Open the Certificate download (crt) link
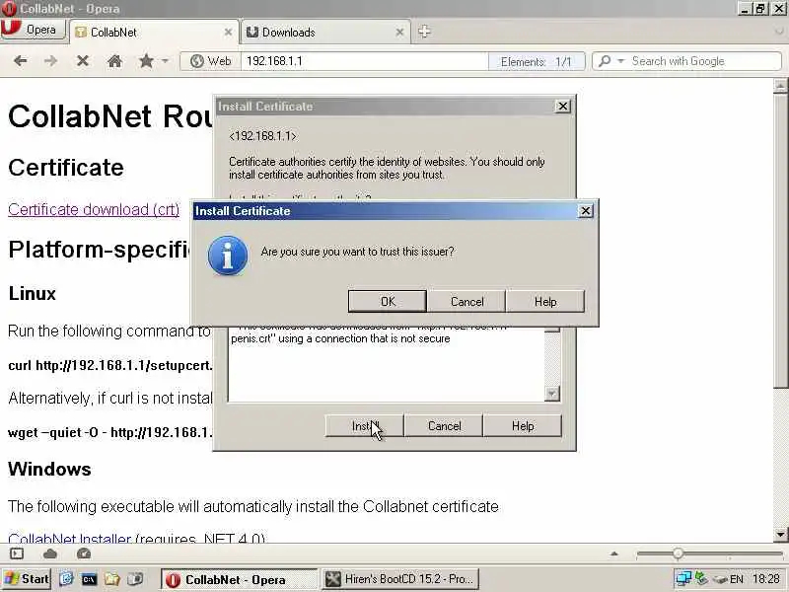 [94, 209]
